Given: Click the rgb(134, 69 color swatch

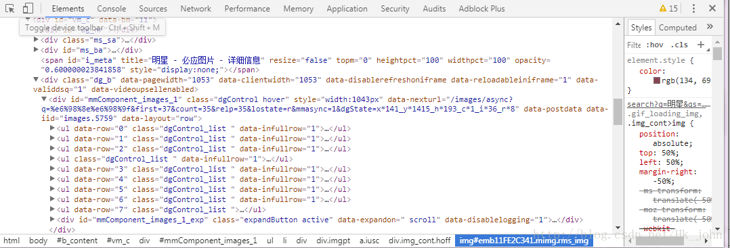Looking at the screenshot, I should pos(657,80).
